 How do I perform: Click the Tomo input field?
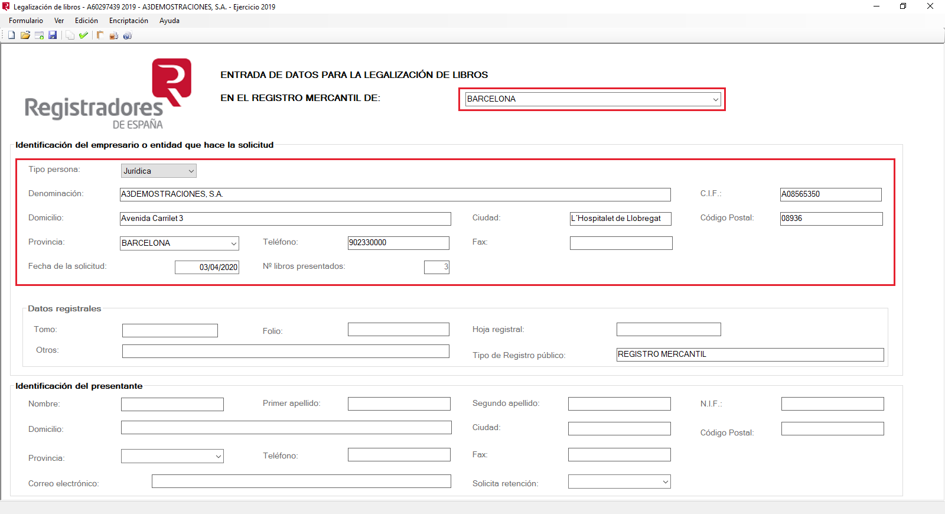click(170, 330)
